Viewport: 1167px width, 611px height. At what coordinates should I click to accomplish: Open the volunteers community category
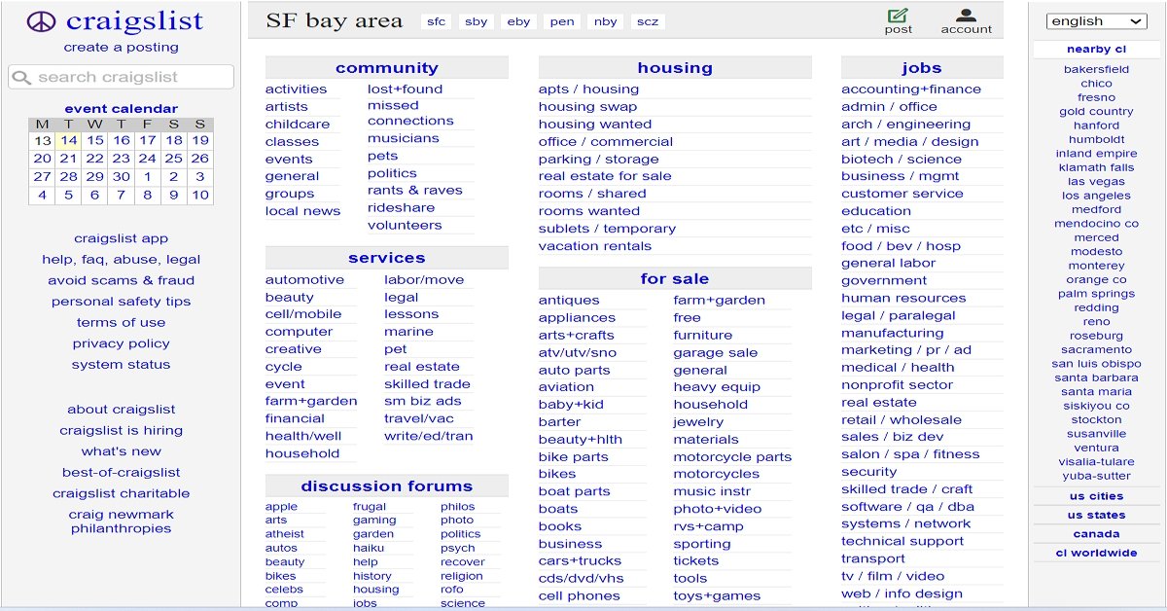tap(405, 226)
